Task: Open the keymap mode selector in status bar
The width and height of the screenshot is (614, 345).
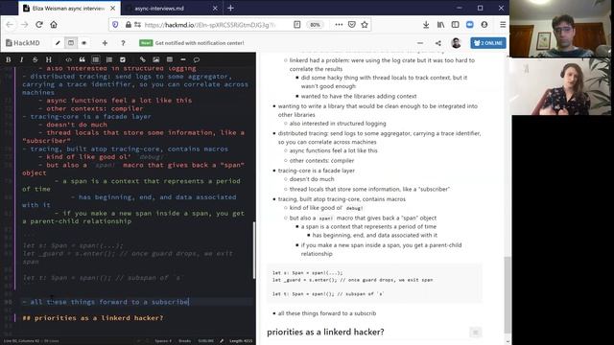Action: (205, 341)
